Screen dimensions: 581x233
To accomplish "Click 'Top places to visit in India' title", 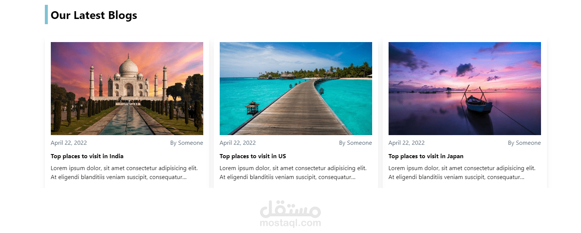I will (x=87, y=156).
